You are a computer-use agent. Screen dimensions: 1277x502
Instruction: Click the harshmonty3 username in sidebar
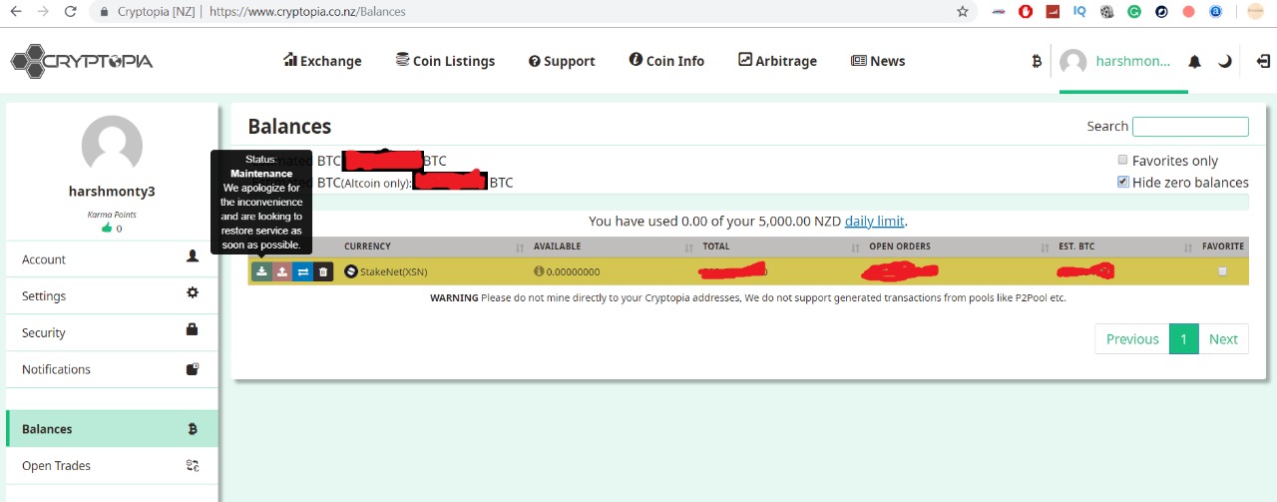coord(112,192)
